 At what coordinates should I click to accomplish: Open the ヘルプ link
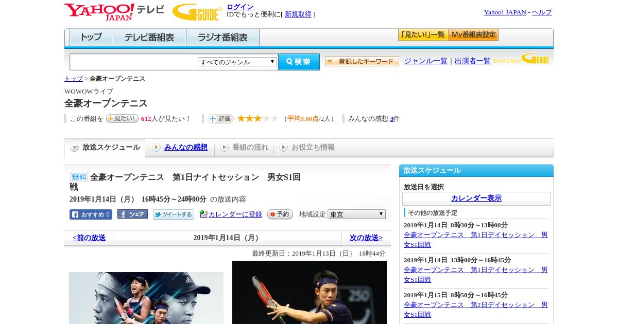tap(542, 12)
